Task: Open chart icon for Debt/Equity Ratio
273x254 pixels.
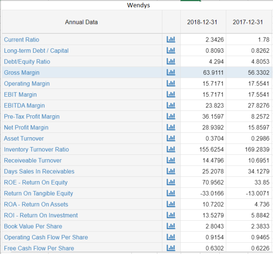Action: click(x=171, y=62)
